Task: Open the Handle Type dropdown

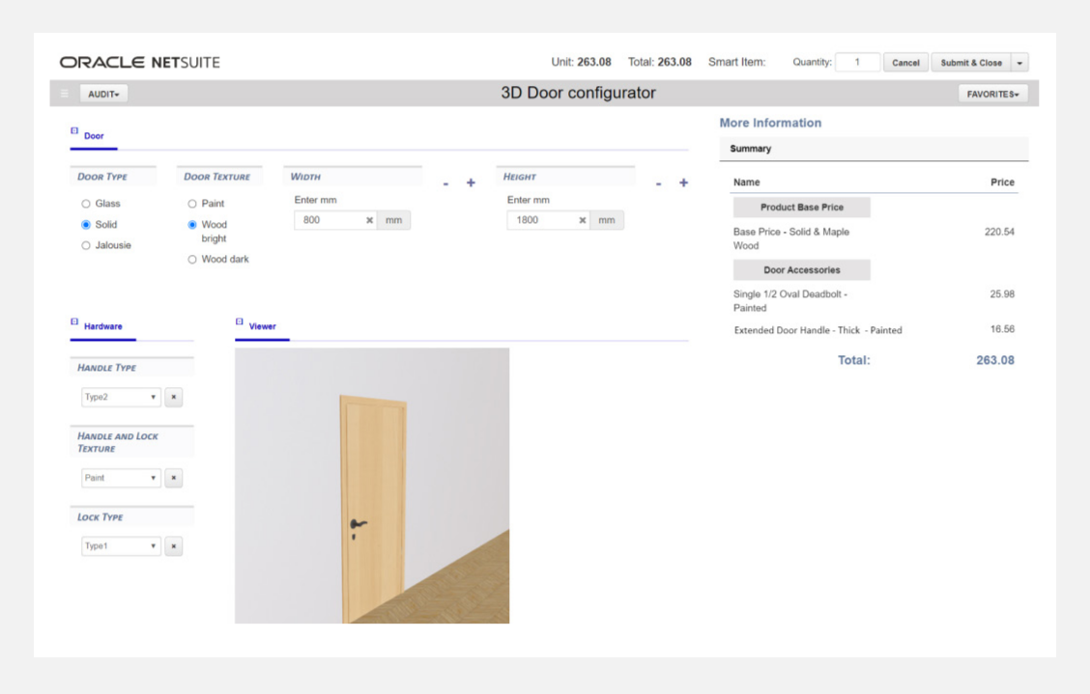Action: (121, 397)
